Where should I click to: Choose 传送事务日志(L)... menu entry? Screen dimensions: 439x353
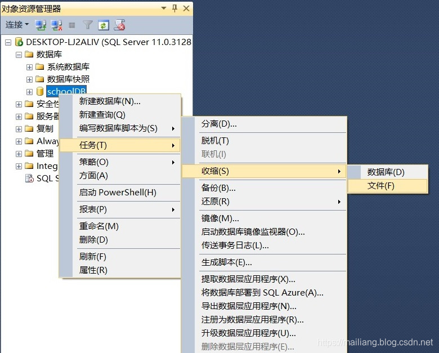[264, 245]
